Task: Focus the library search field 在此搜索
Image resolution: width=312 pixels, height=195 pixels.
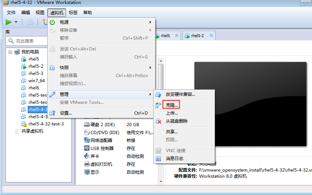Action: (x=26, y=41)
